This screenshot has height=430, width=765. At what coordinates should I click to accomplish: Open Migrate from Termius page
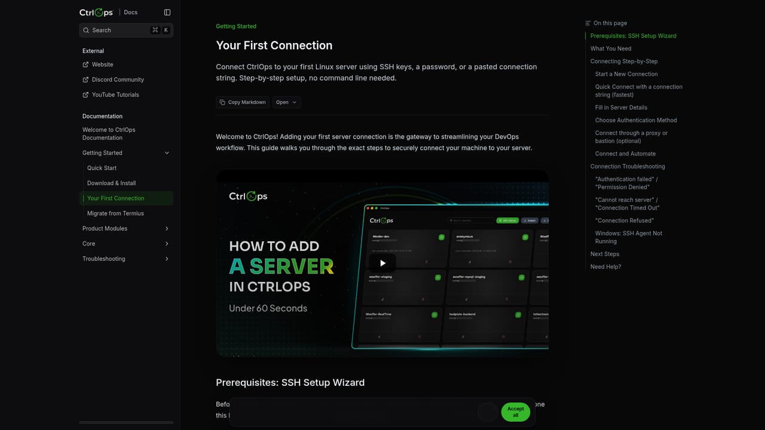115,213
